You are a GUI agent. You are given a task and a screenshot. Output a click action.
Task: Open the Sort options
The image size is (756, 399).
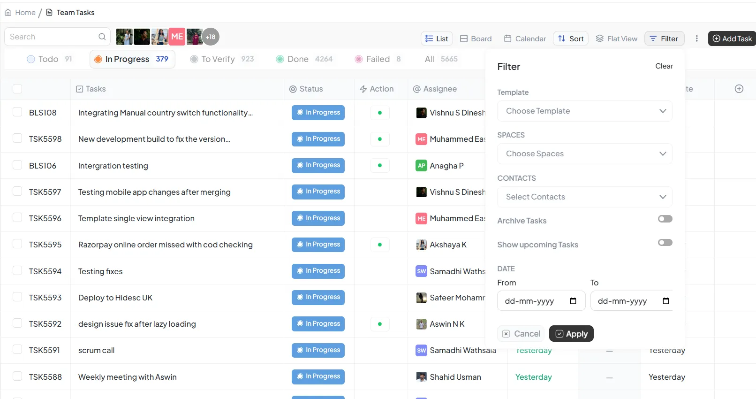(x=571, y=38)
